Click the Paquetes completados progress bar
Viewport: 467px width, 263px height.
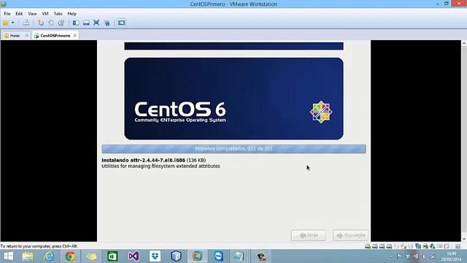233,149
